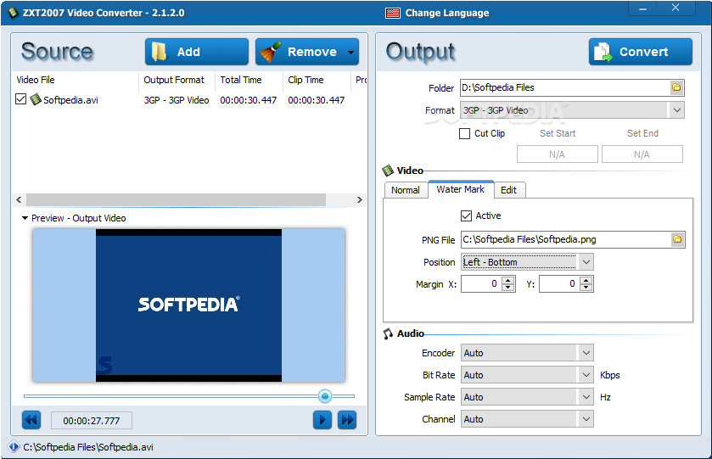Enable the Cut Clip checkbox
The width and height of the screenshot is (712, 459).
(464, 133)
